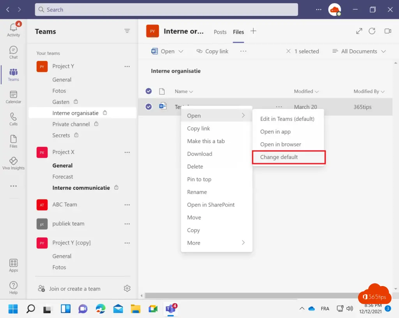Open Chat in the left rail
This screenshot has width=399, height=318.
pyautogui.click(x=13, y=52)
